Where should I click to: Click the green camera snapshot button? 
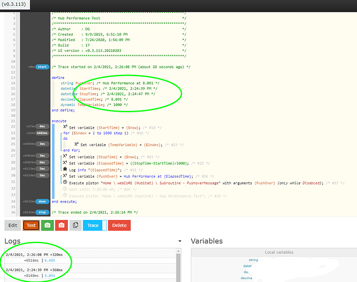coord(47,225)
